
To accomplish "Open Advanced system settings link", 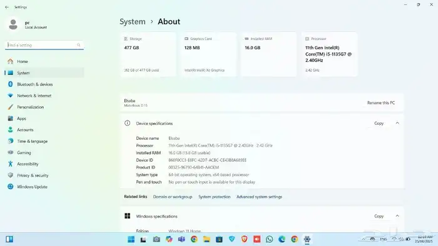I will coord(259,197).
